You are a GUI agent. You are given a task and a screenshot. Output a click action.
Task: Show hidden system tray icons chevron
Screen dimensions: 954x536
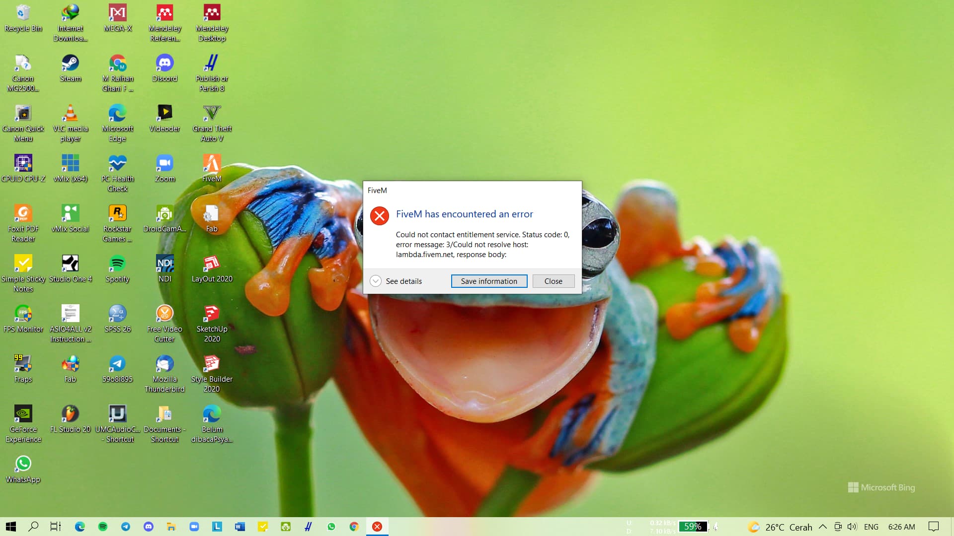[x=823, y=527]
